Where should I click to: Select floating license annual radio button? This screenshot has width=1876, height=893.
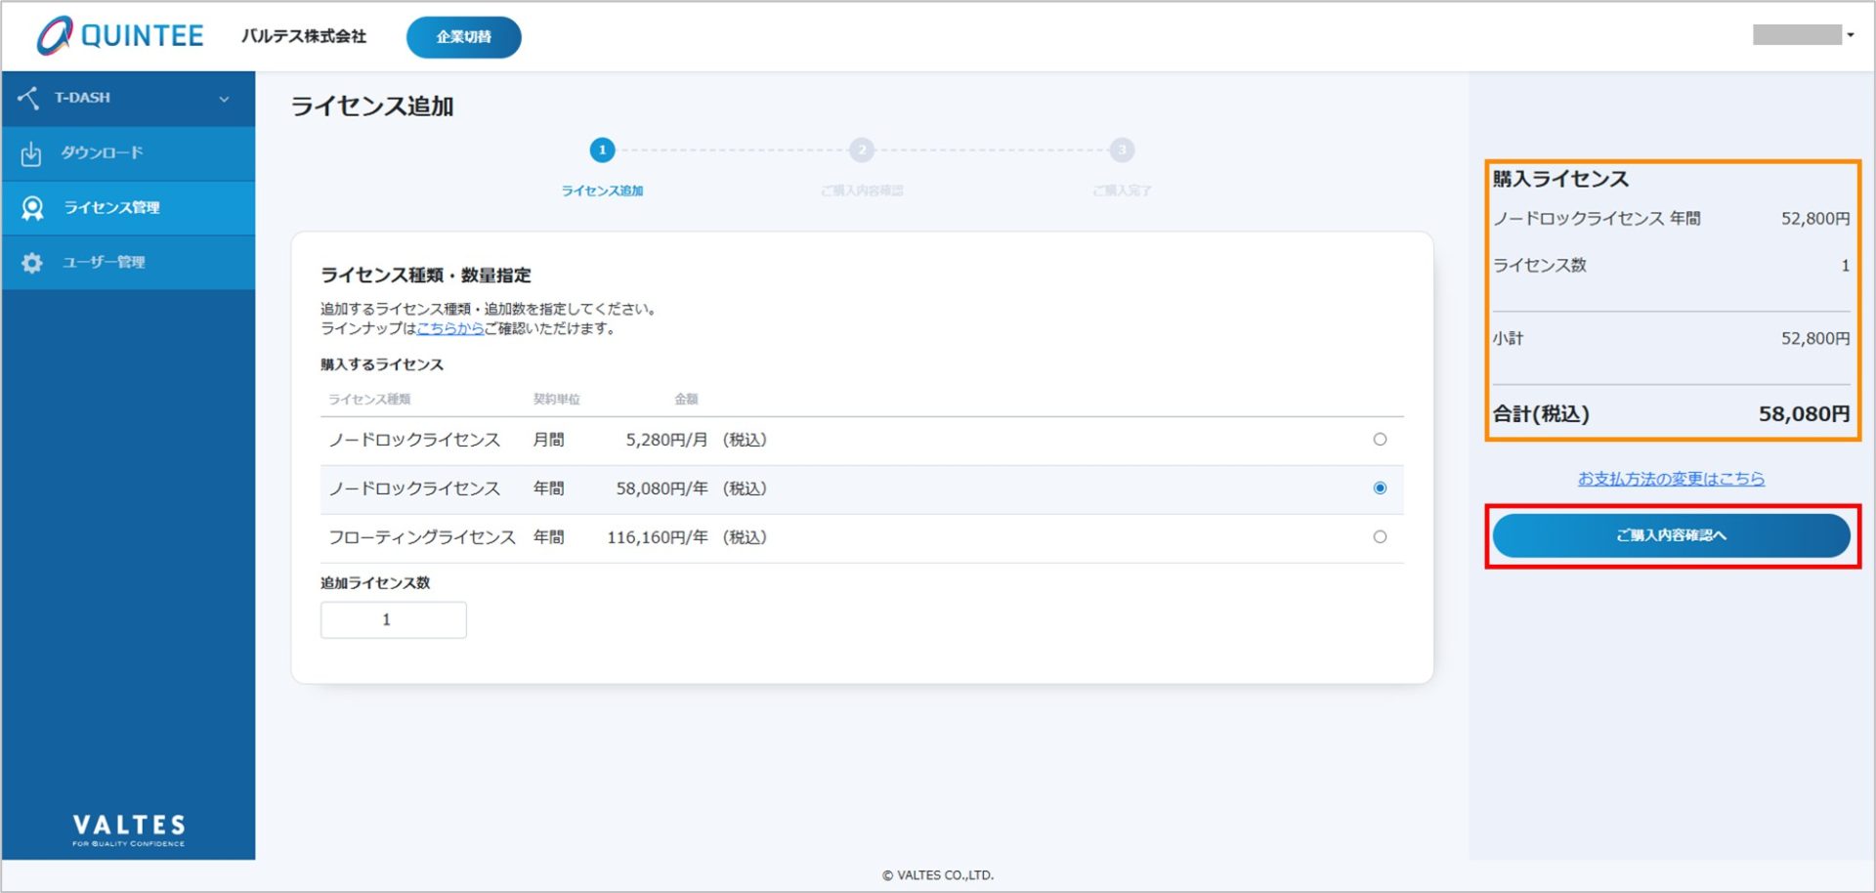(x=1379, y=536)
